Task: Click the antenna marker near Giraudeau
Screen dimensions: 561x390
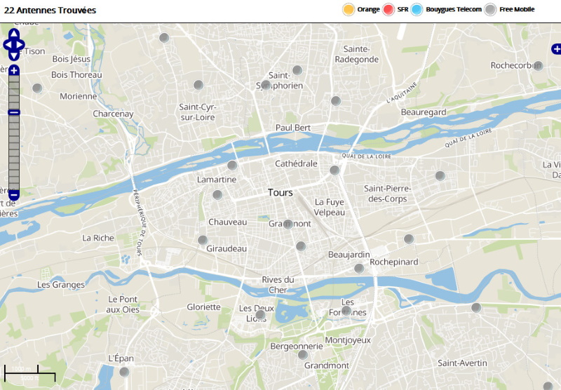Action: coord(203,241)
